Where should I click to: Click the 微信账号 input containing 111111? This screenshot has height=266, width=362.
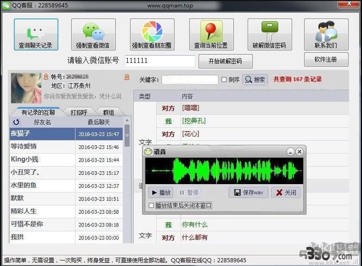[x=160, y=61]
